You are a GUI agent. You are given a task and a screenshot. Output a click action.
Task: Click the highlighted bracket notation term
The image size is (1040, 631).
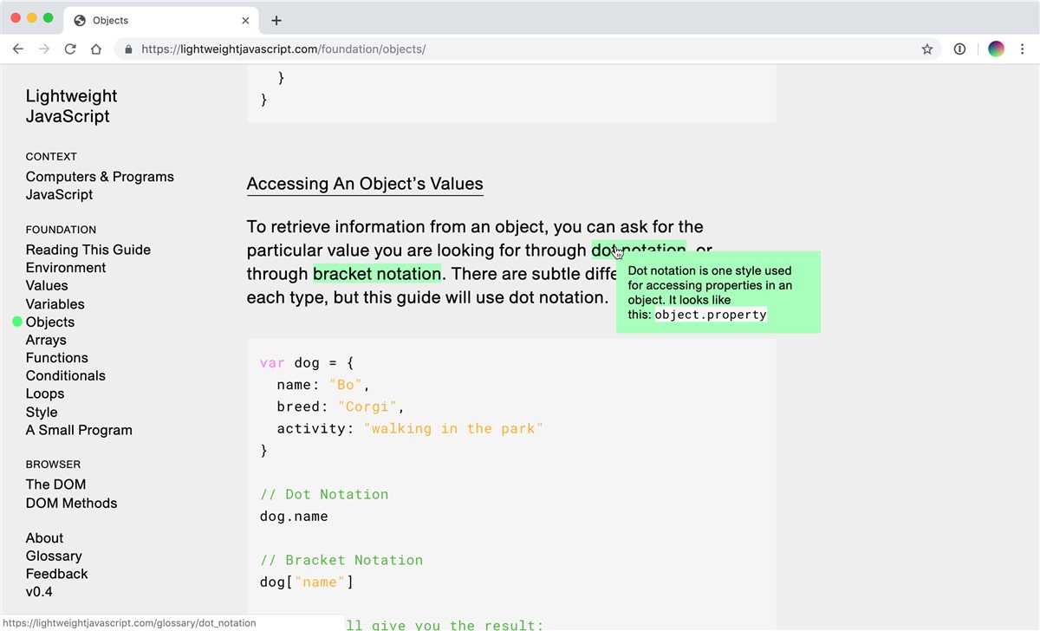(x=377, y=274)
